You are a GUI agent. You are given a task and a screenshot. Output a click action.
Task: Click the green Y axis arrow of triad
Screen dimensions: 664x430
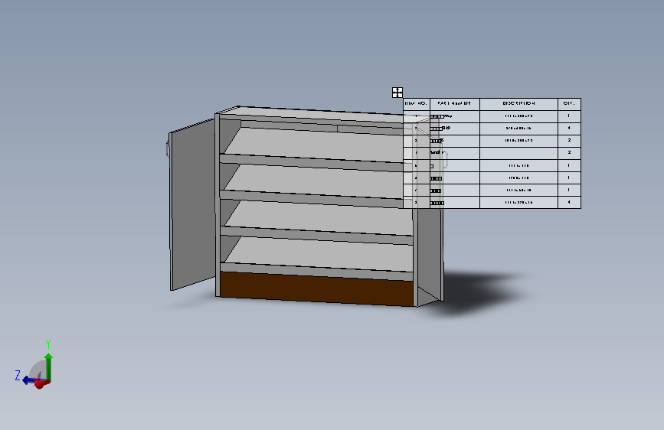pyautogui.click(x=49, y=366)
